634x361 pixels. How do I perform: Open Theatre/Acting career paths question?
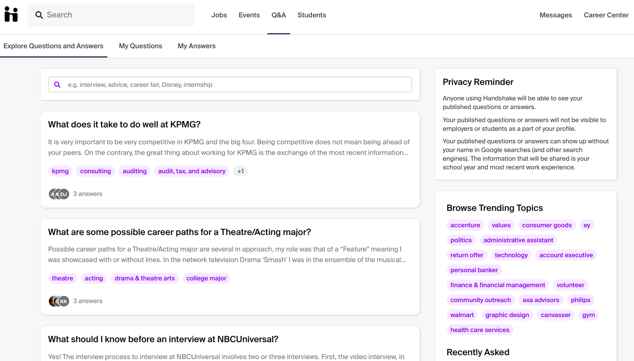pyautogui.click(x=179, y=232)
